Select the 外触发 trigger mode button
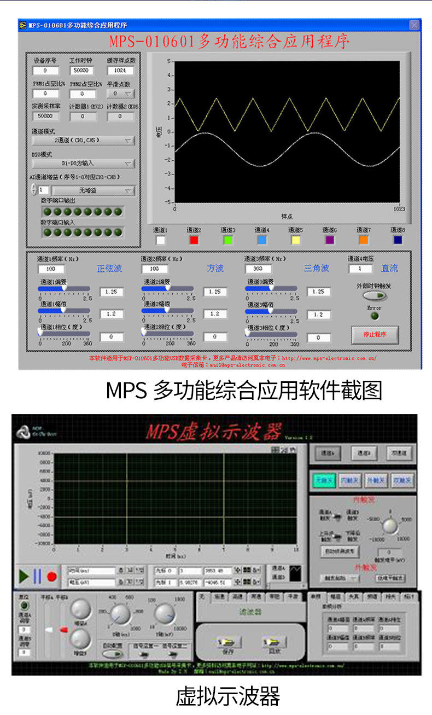Image resolution: width=432 pixels, height=715 pixels. (376, 480)
